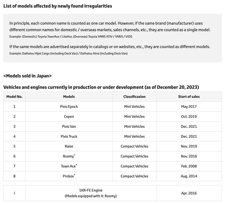Select the Copen model name
The image size is (225, 205).
coord(69,116)
